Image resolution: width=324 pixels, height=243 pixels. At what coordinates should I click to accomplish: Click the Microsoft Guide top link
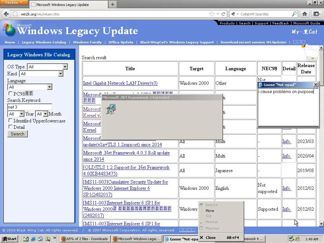tap(307, 23)
